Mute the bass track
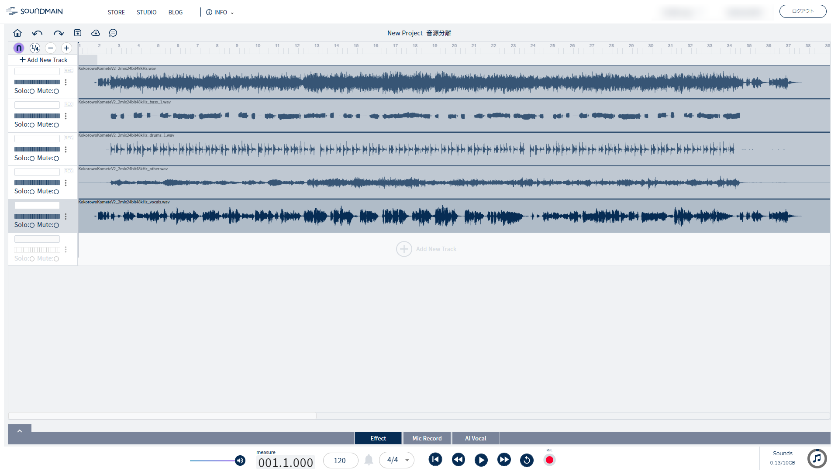This screenshot has width=831, height=471. click(56, 125)
